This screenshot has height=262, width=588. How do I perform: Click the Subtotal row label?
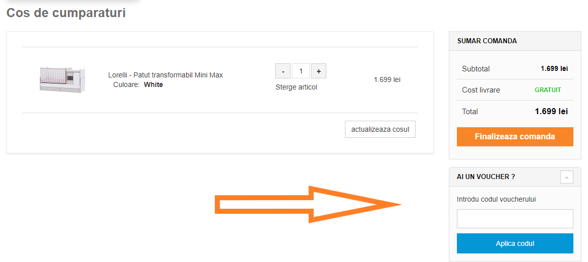tap(476, 69)
